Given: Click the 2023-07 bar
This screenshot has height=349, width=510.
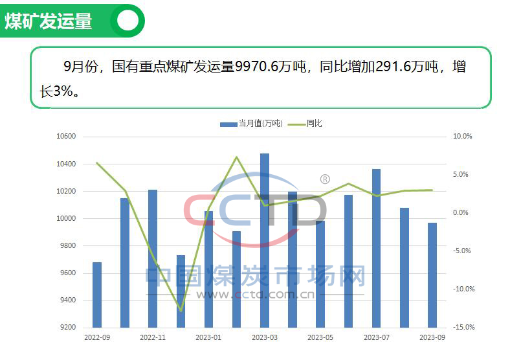Looking at the screenshot, I should click(376, 248).
